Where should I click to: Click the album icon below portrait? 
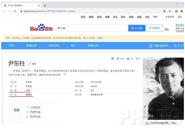coord(147,123)
